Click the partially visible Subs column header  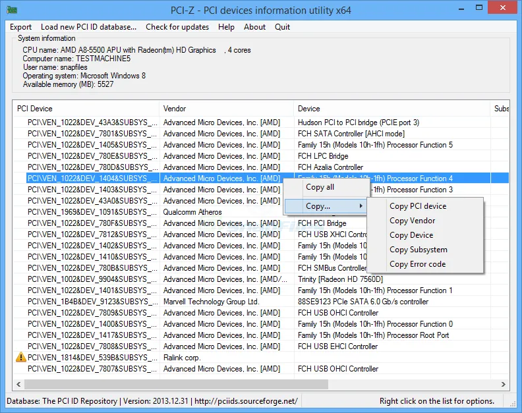click(x=500, y=109)
